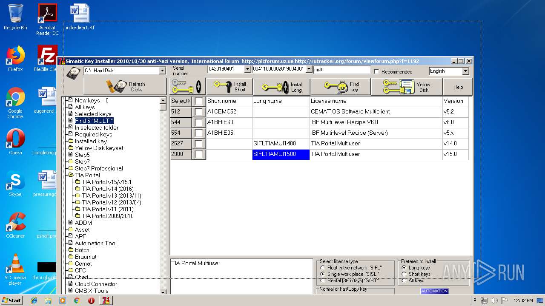The height and width of the screenshot is (306, 545).
Task: Select TIA Portal v14 (2016) folder
Action: [107, 189]
